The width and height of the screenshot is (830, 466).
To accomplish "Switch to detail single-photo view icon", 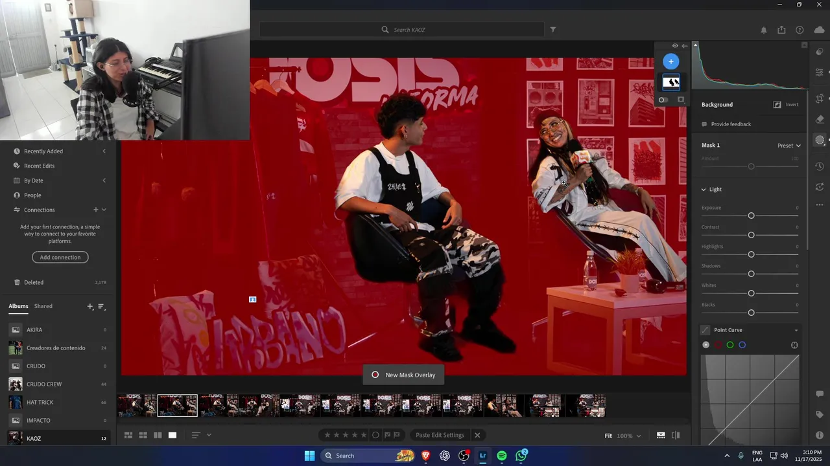I will [x=172, y=435].
